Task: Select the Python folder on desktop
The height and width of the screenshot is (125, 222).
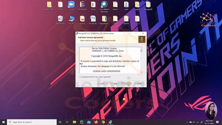Action: [115, 6]
